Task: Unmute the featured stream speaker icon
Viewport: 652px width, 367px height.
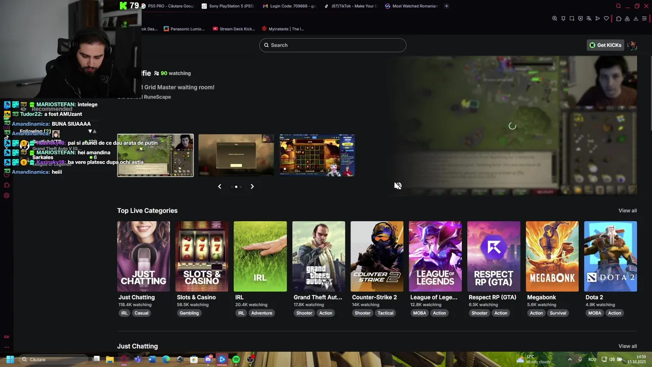Action: pos(398,186)
